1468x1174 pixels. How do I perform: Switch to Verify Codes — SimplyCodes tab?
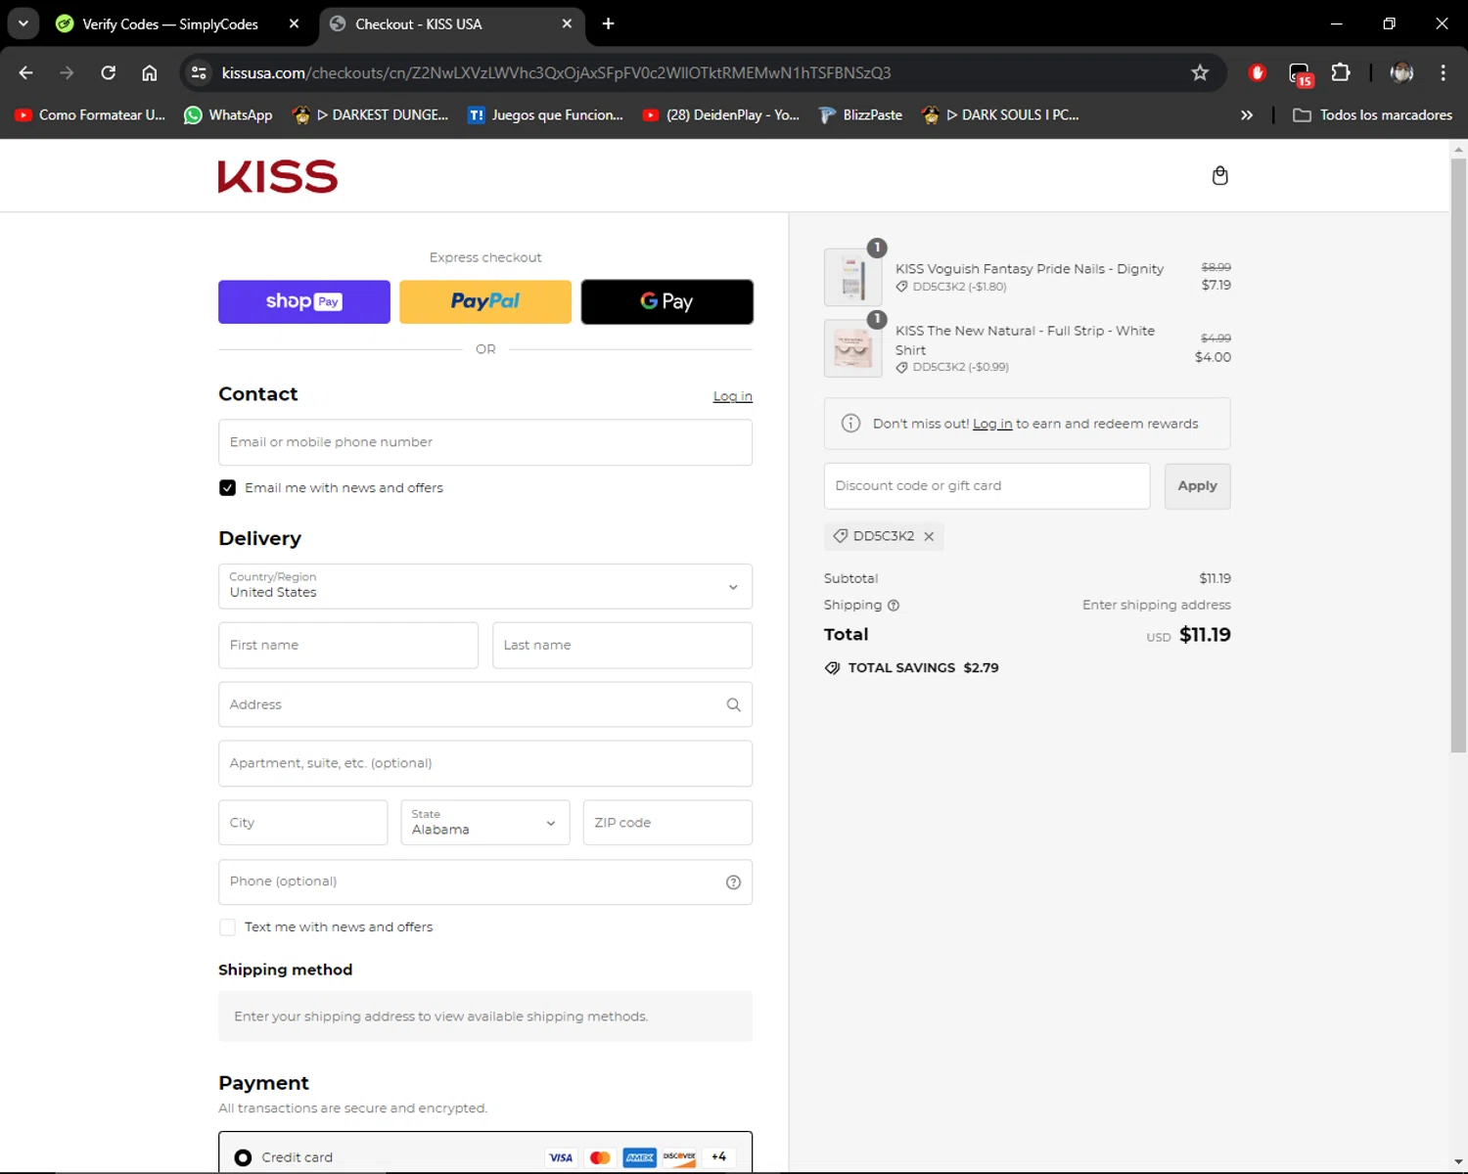click(x=170, y=23)
